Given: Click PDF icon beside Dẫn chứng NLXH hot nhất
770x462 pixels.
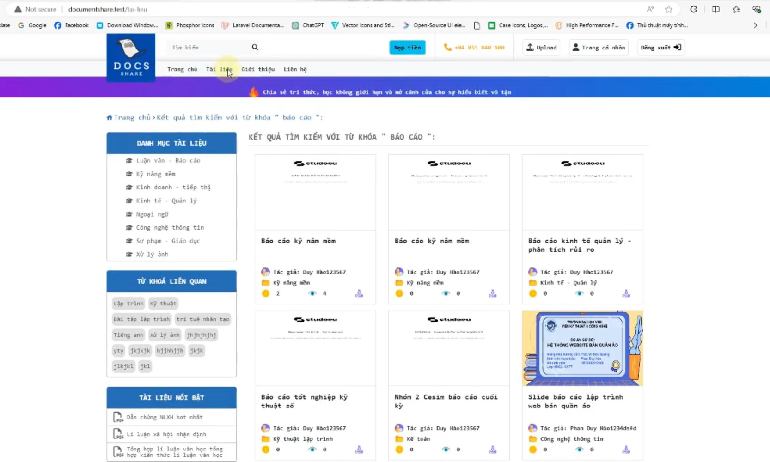Looking at the screenshot, I should [x=118, y=417].
